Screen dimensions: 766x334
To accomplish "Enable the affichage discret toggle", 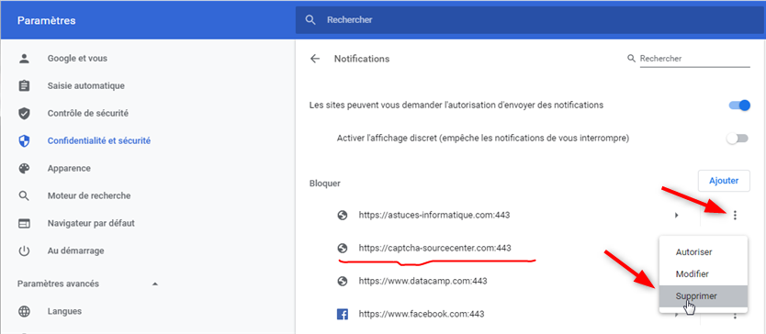I will click(x=738, y=139).
